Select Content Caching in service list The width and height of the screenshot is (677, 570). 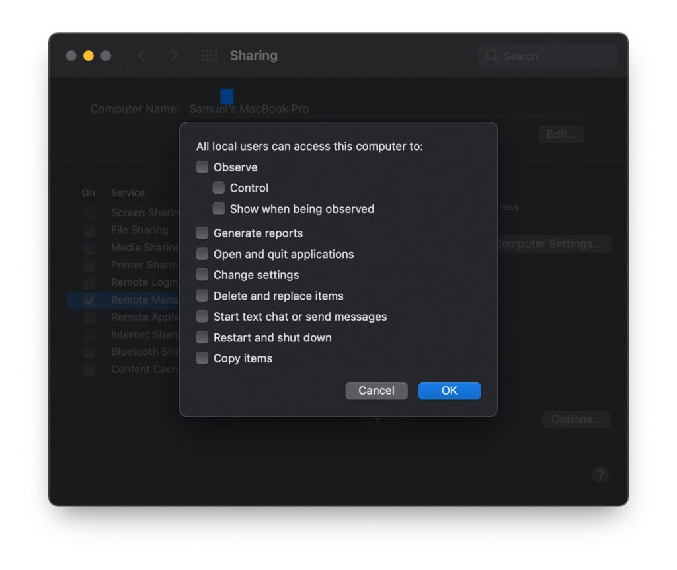pos(145,370)
